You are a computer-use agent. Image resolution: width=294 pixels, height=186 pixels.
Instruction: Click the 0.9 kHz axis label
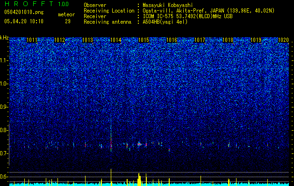(4, 107)
